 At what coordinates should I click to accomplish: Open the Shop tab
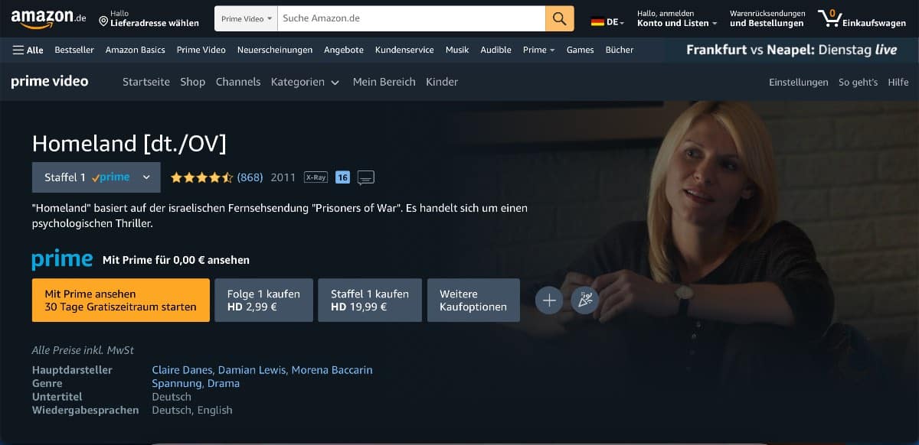coord(193,82)
